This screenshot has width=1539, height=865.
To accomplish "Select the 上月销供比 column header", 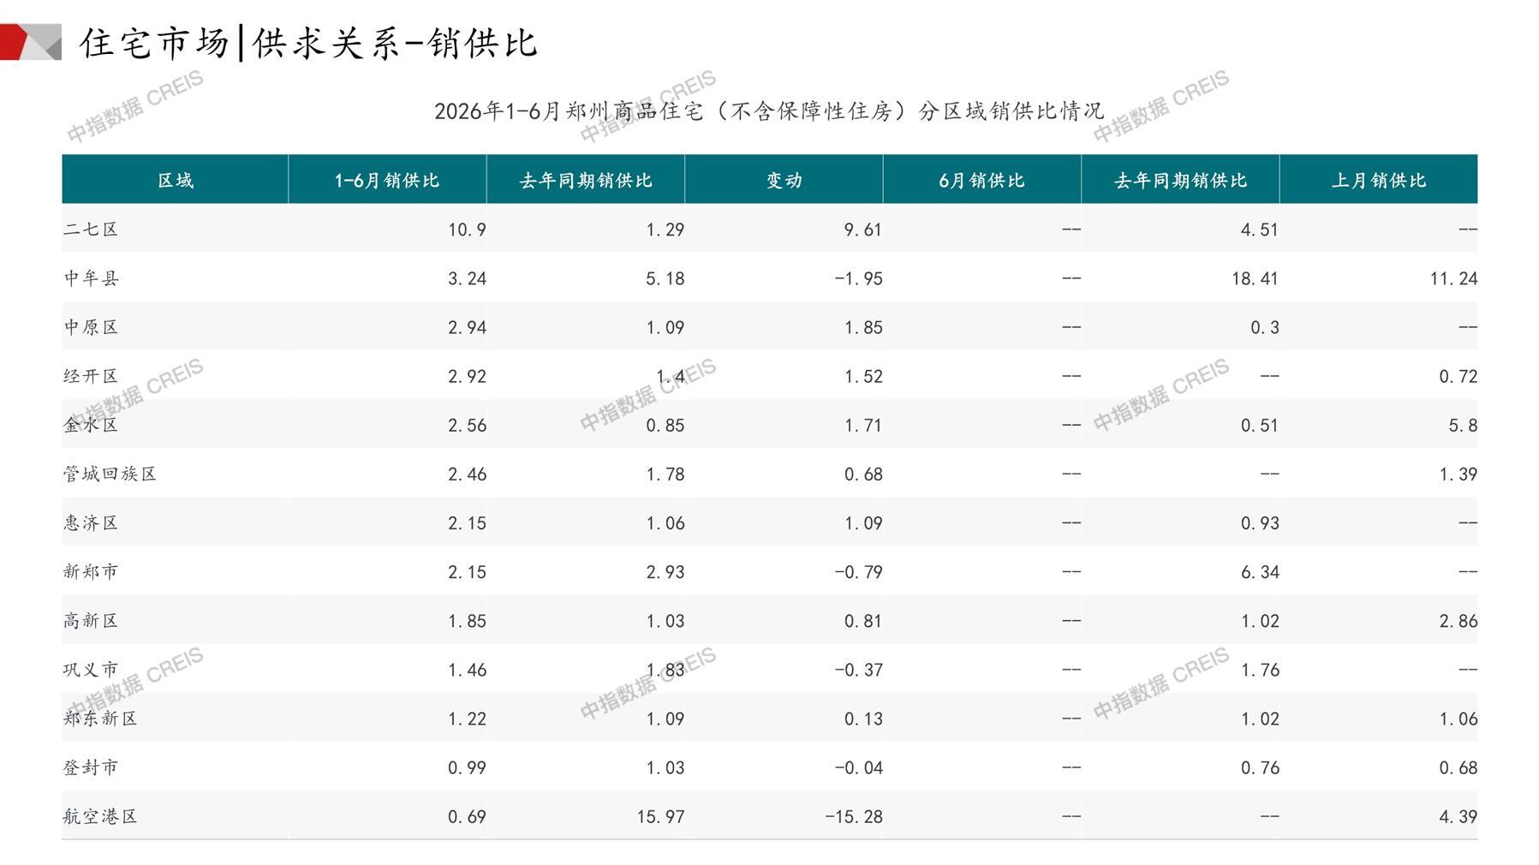I will tap(1378, 180).
